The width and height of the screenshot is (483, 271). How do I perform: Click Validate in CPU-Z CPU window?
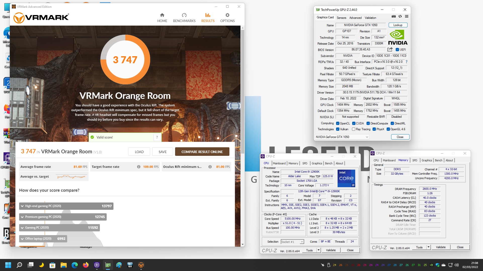(x=331, y=250)
